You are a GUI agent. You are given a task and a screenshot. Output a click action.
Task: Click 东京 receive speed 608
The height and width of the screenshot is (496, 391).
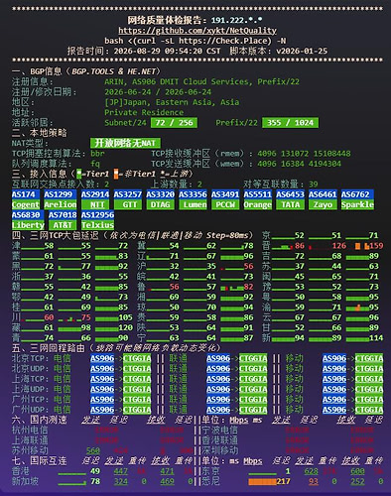(357, 471)
